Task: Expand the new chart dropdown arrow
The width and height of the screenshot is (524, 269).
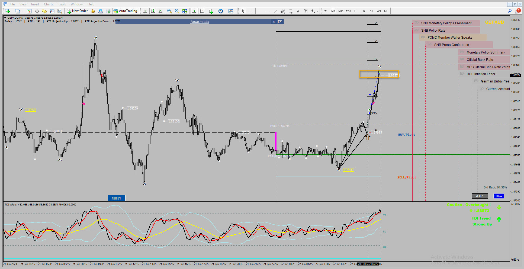Action: tap(12, 11)
